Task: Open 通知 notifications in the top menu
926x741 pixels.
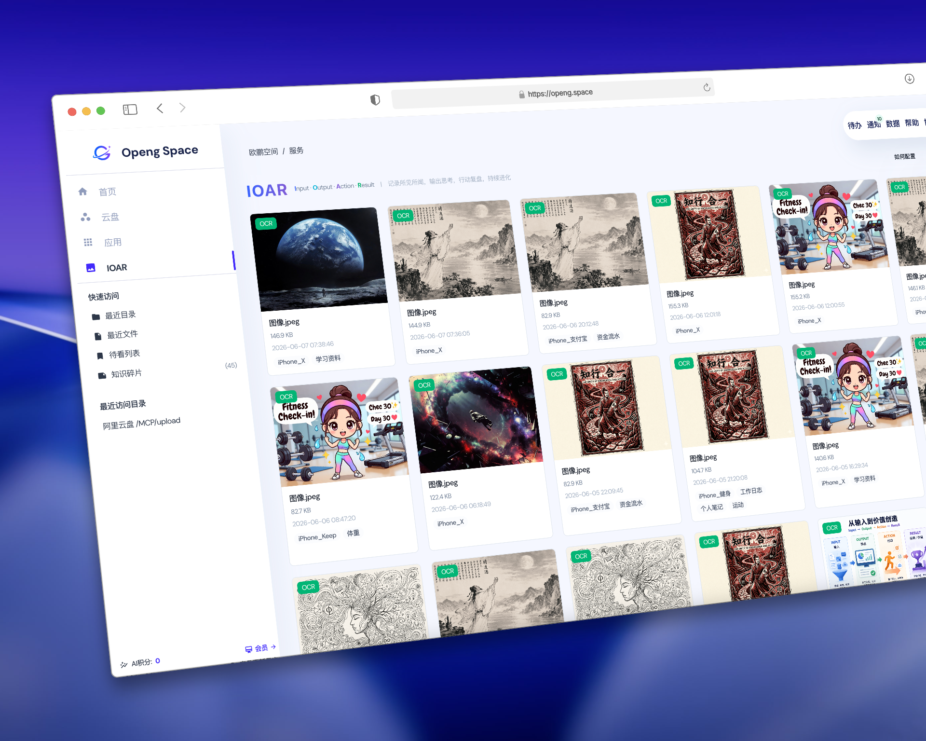Action: pyautogui.click(x=873, y=124)
